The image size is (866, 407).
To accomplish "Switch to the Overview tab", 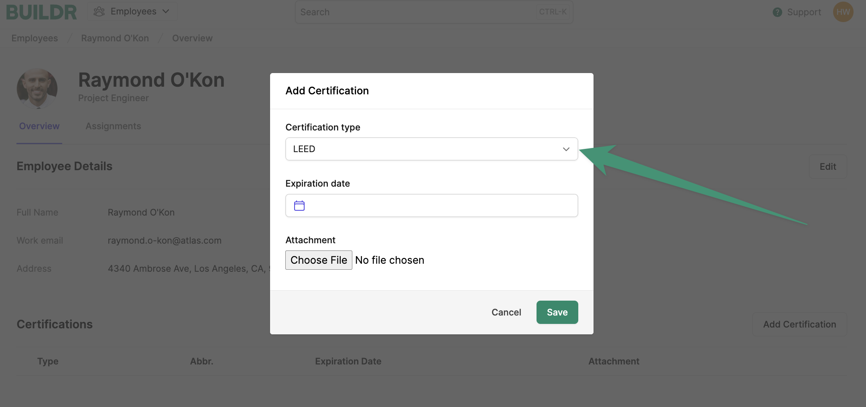I will tap(39, 126).
